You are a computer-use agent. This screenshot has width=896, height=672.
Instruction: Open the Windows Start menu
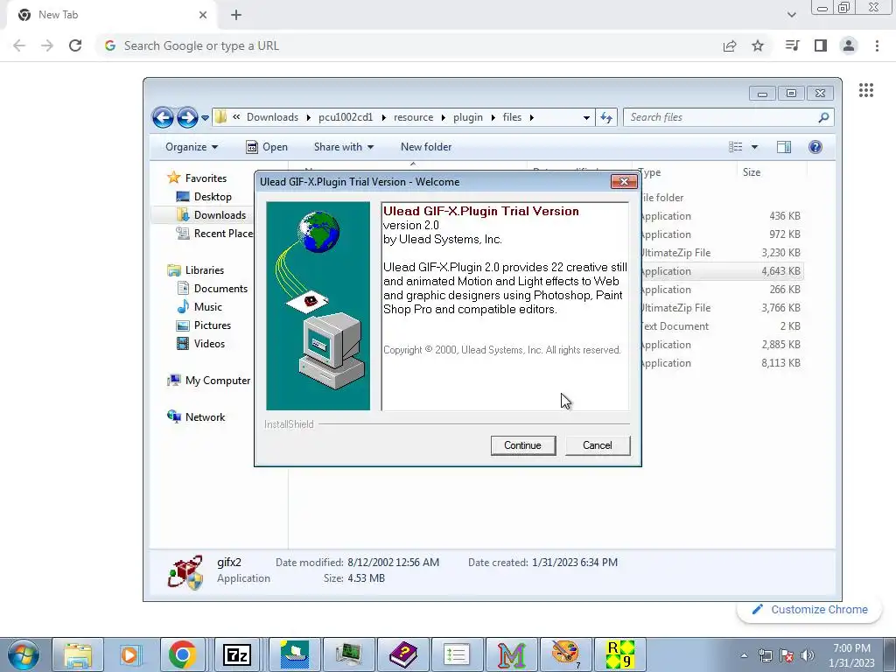click(24, 654)
